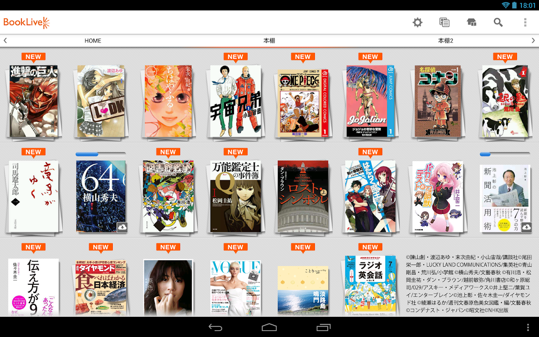Open JoJolion volume 1 cover
Image resolution: width=539 pixels, height=337 pixels.
click(x=371, y=101)
